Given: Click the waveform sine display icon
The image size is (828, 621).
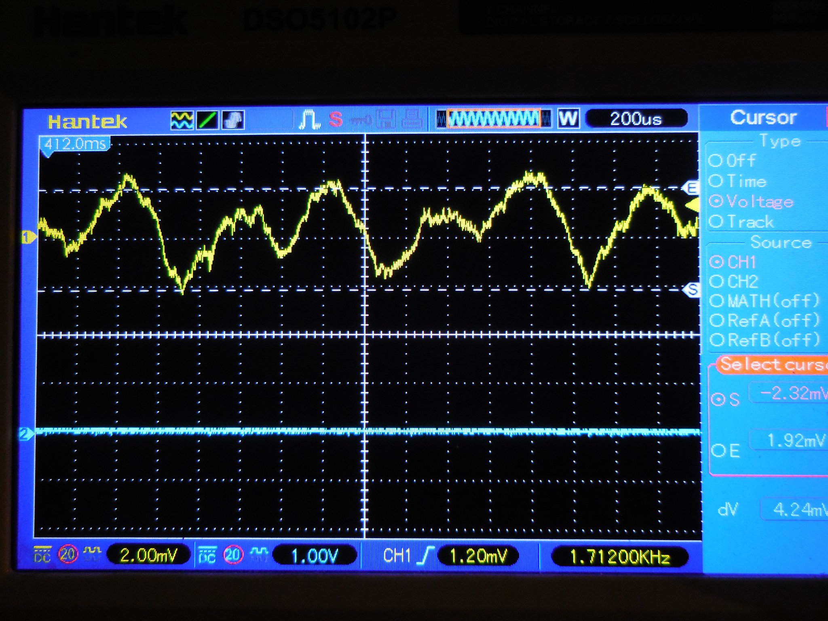Looking at the screenshot, I should (x=182, y=120).
